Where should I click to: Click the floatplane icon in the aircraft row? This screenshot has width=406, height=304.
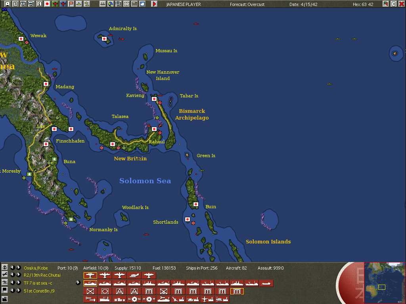134,275
